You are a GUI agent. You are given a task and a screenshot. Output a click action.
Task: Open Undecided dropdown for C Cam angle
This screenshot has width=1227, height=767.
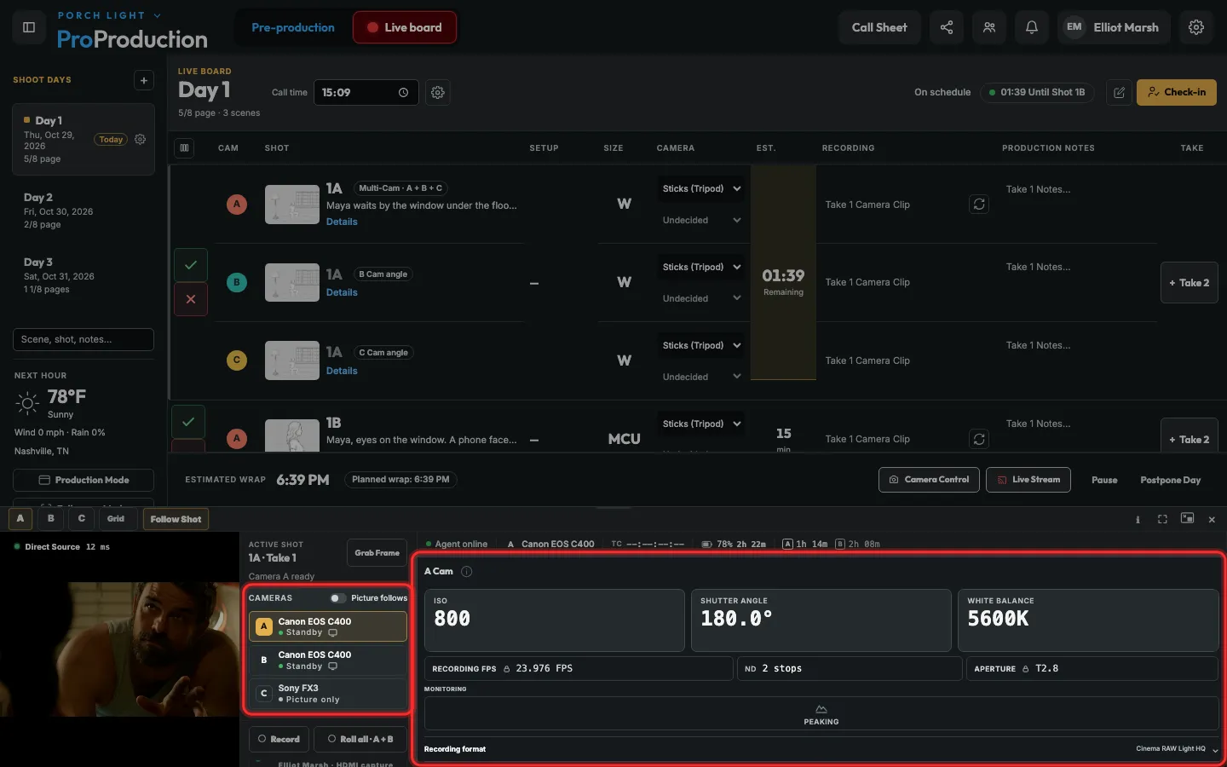click(x=701, y=377)
